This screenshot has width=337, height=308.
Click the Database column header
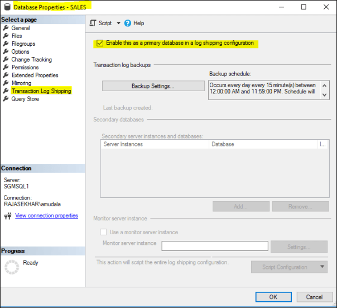pos(263,144)
